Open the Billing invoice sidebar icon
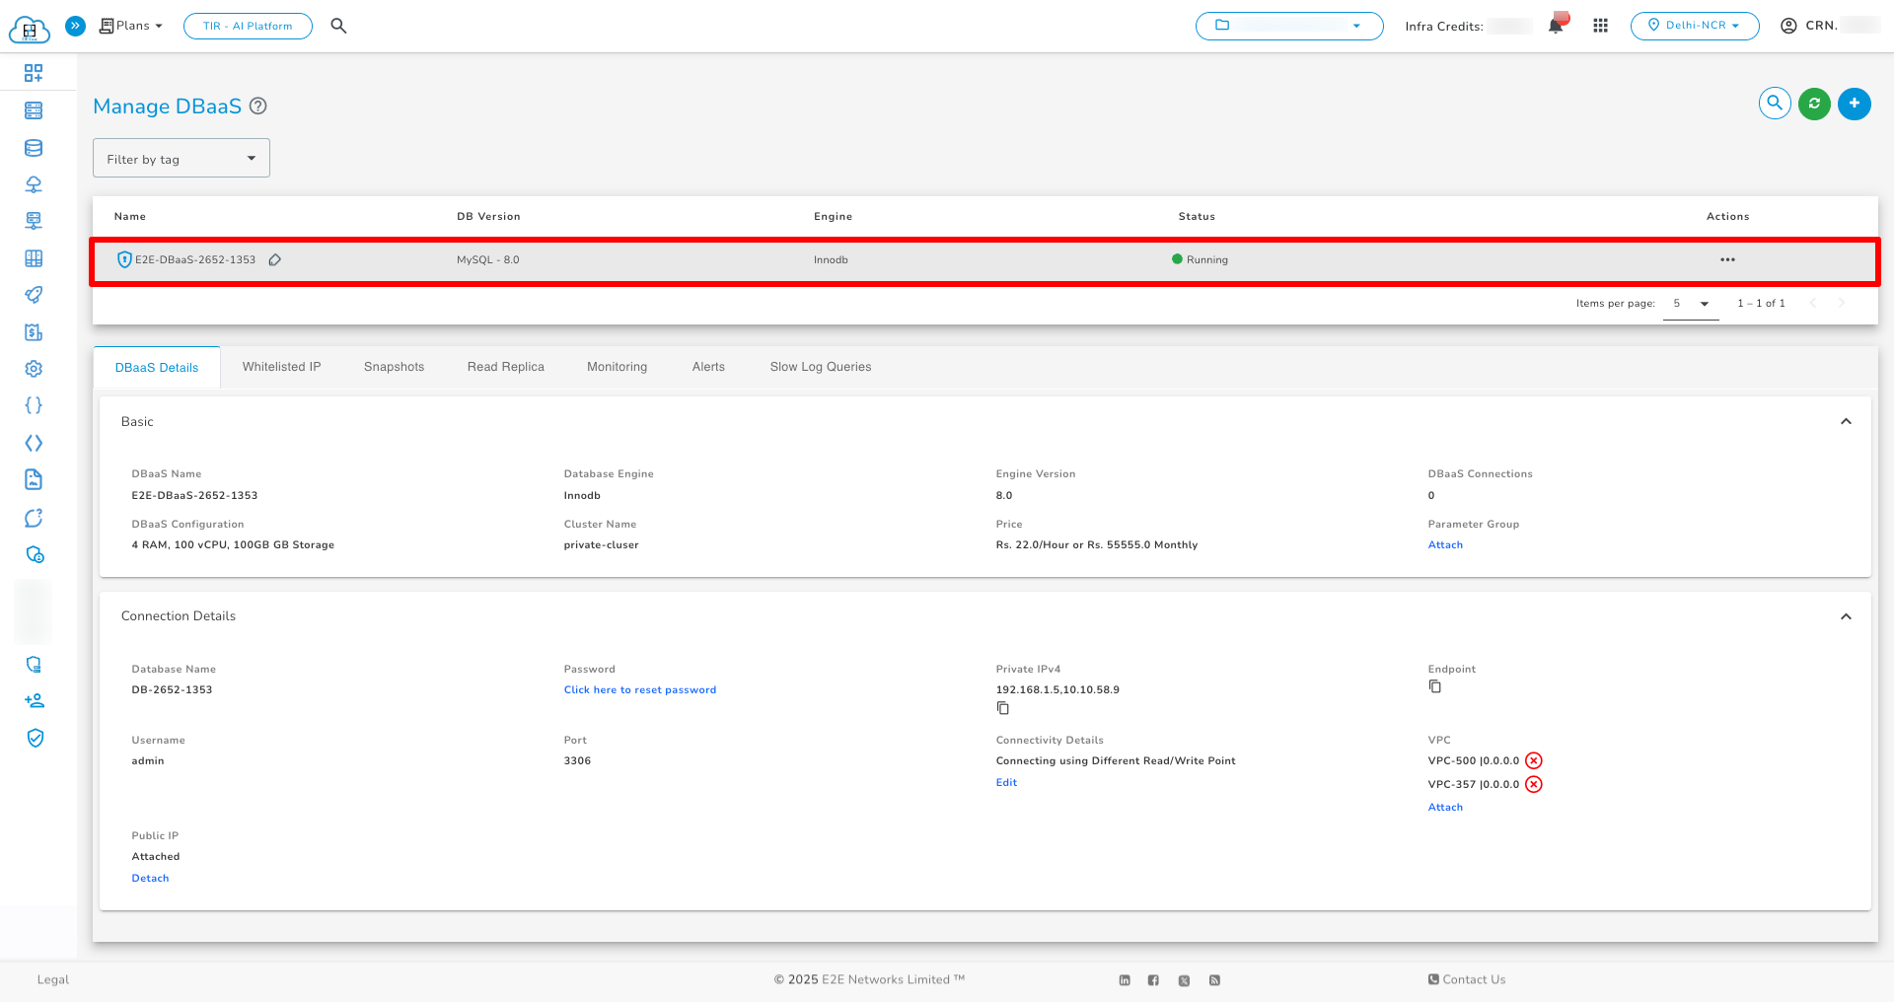Screen dimensions: 1894x1002 pos(34,332)
